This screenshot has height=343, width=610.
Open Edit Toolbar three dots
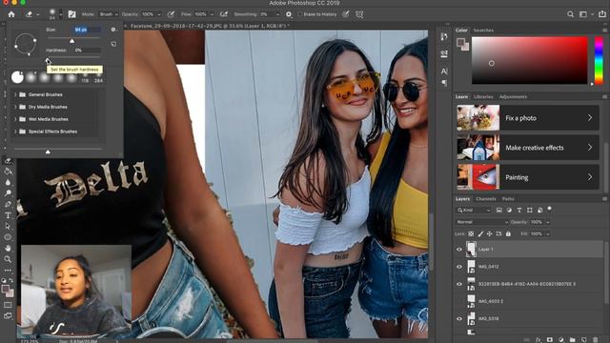[8, 271]
